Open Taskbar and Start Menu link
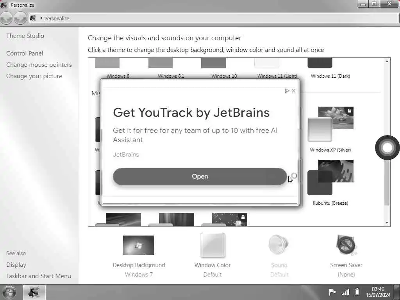This screenshot has height=300, width=400. coord(39,276)
